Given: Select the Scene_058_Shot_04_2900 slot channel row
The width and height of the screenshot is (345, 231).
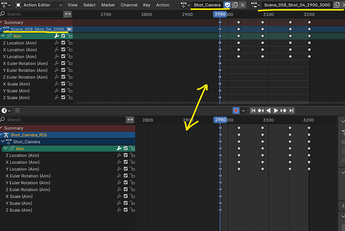Looking at the screenshot, I should tap(36, 29).
